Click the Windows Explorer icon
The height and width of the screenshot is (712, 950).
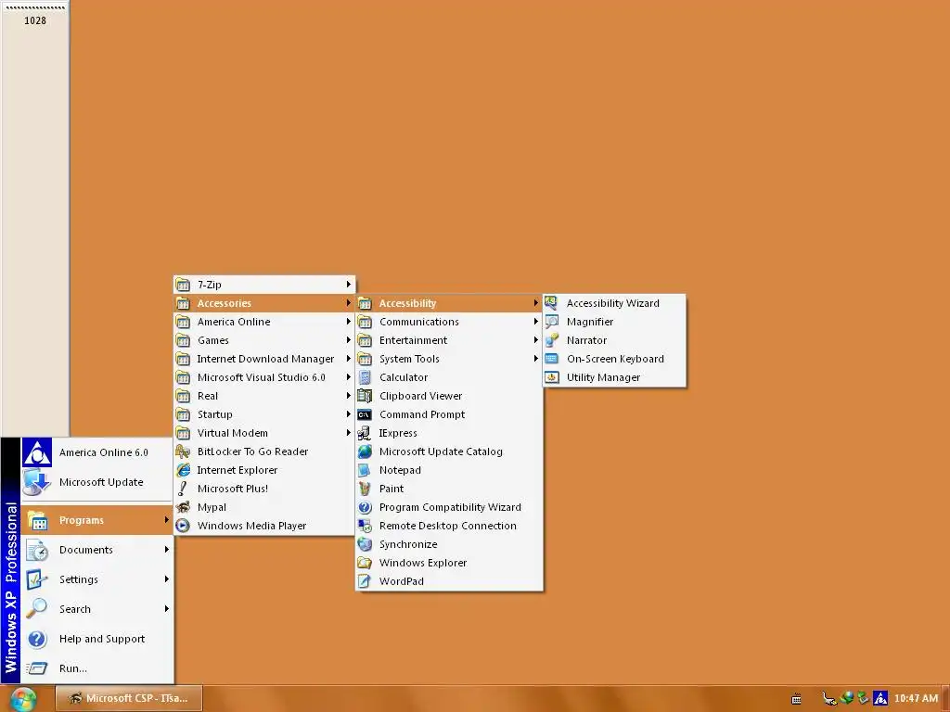(364, 563)
